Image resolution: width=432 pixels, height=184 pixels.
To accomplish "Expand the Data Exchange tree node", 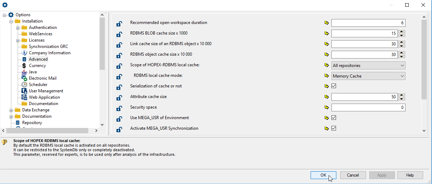I will 11,110.
